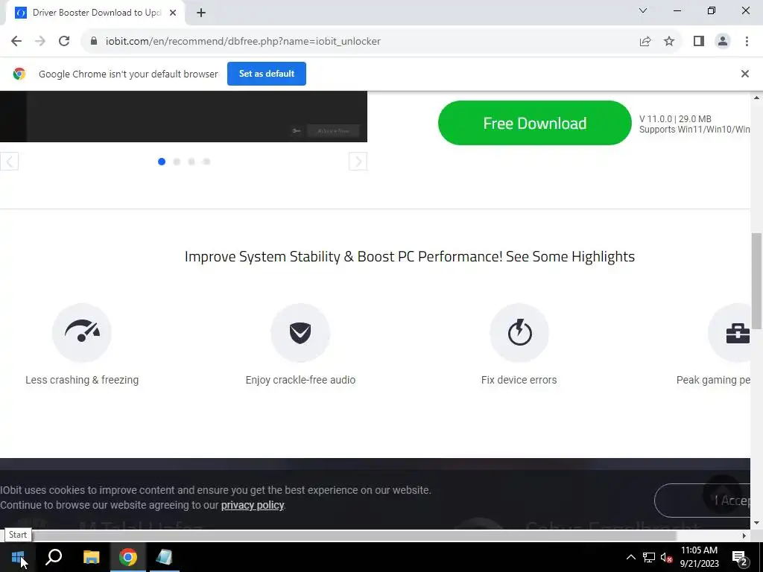Open a new browser tab

[201, 13]
